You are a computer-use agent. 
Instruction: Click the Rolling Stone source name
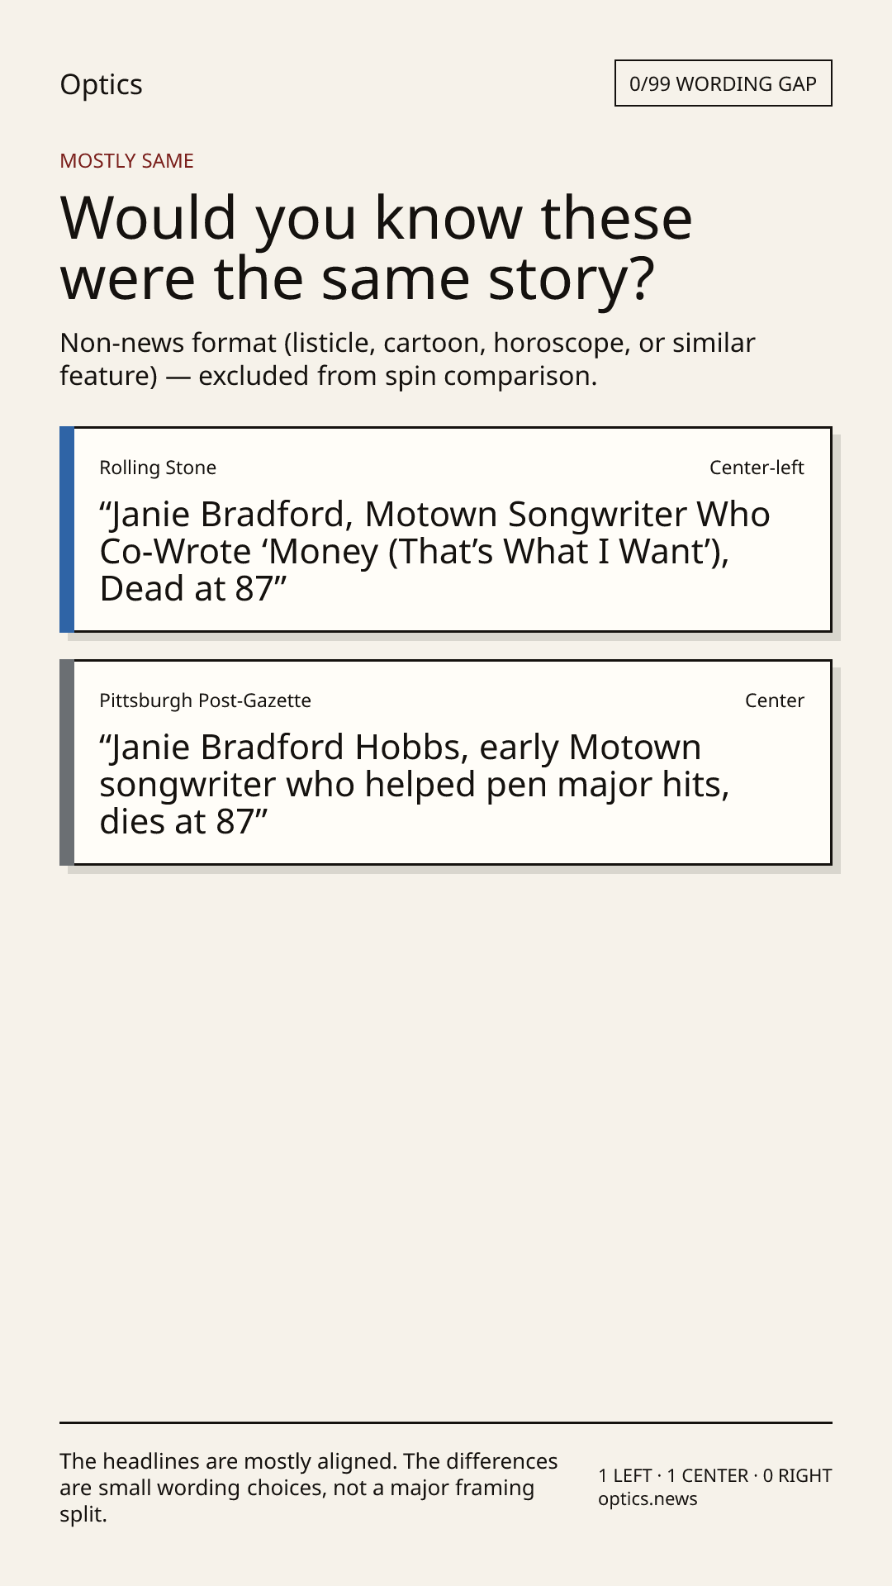[158, 468]
